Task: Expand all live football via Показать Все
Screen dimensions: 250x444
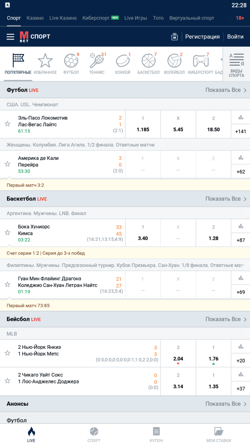Action: point(226,90)
